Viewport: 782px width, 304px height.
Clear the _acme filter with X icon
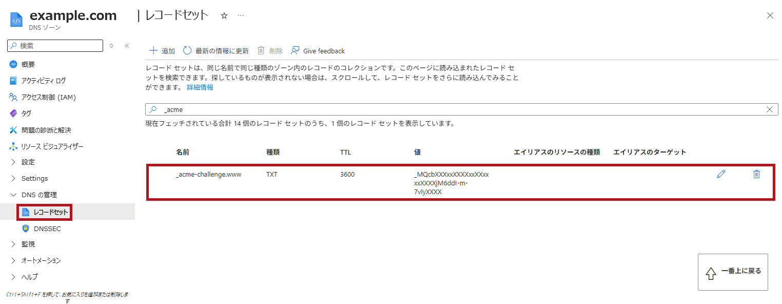tap(769, 109)
